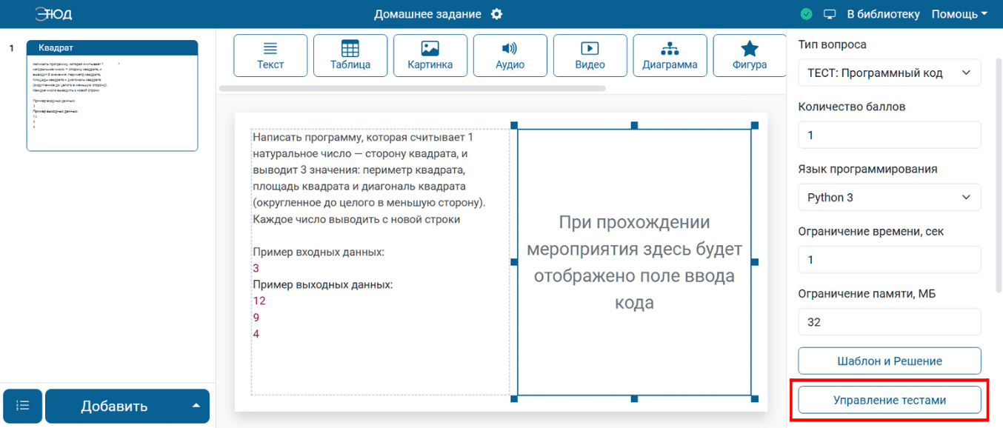Viewport: 1003px width, 428px height.
Task: Open the Домашнее задание settings gear
Action: (496, 14)
